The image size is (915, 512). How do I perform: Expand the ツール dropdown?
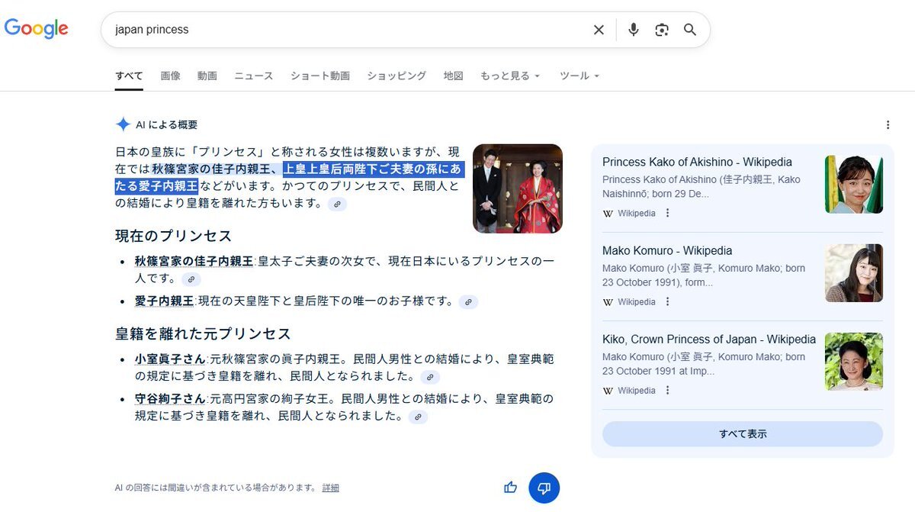[x=579, y=76]
